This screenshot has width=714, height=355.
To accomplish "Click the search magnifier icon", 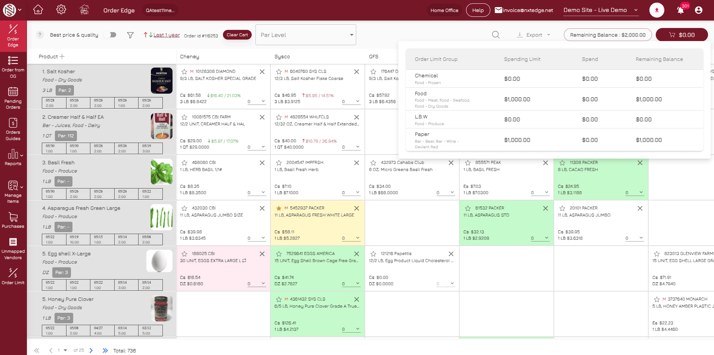I will click(496, 35).
